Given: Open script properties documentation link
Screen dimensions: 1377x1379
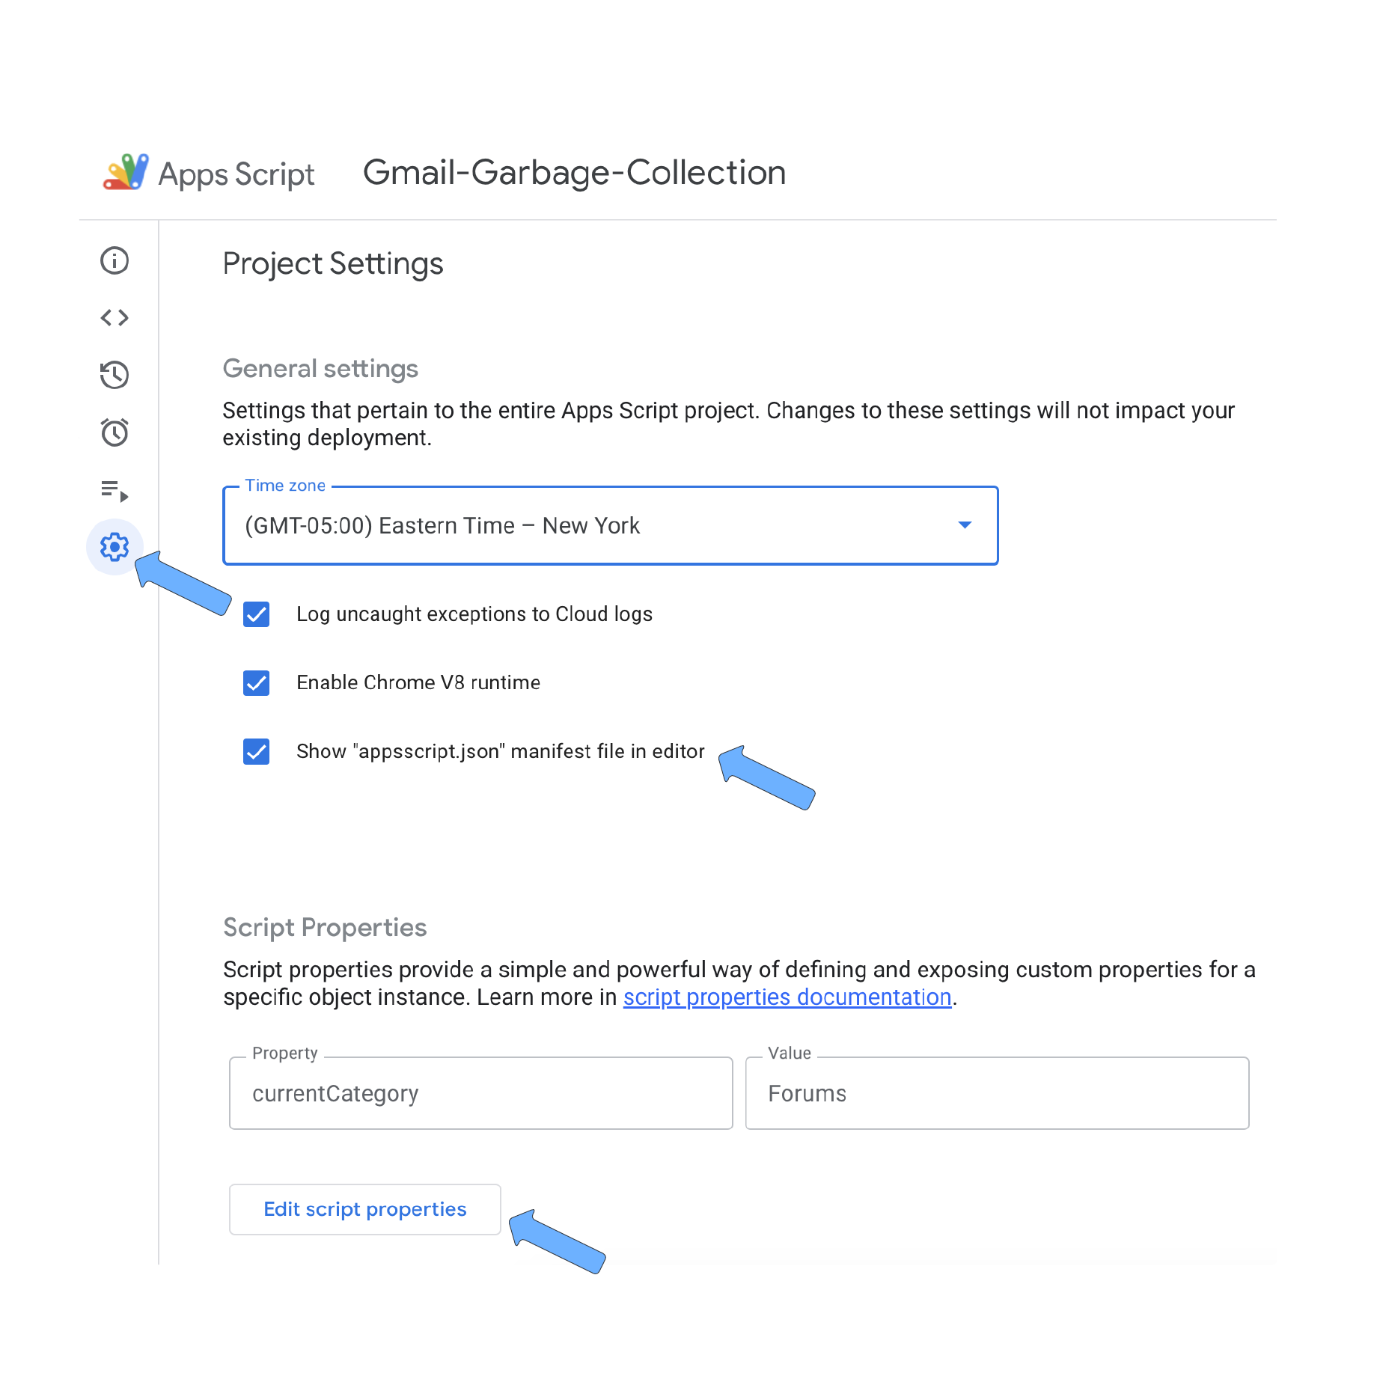Looking at the screenshot, I should tap(787, 997).
